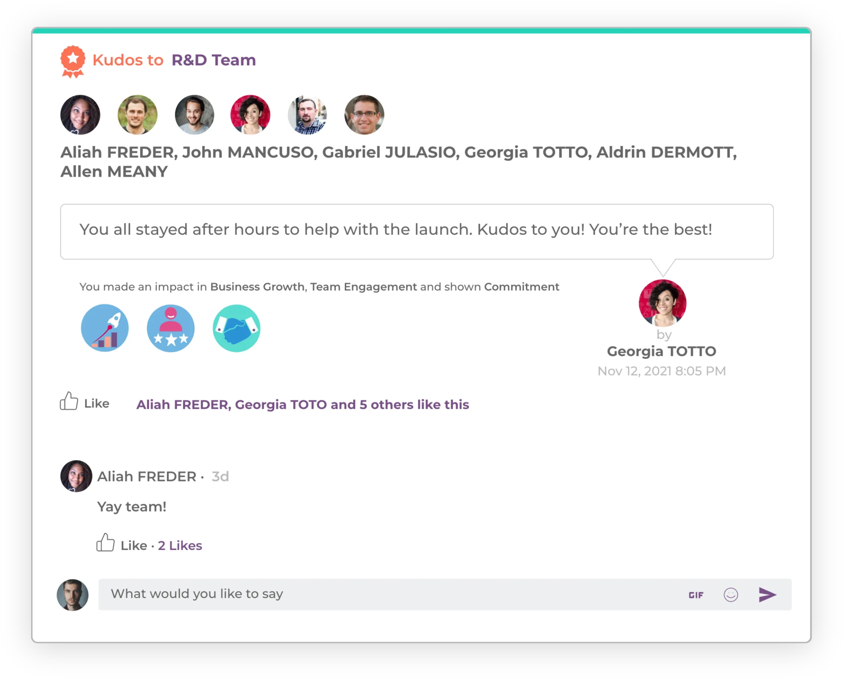This screenshot has height=679, width=843.
Task: Open the GIF picker in comment box
Action: point(696,595)
